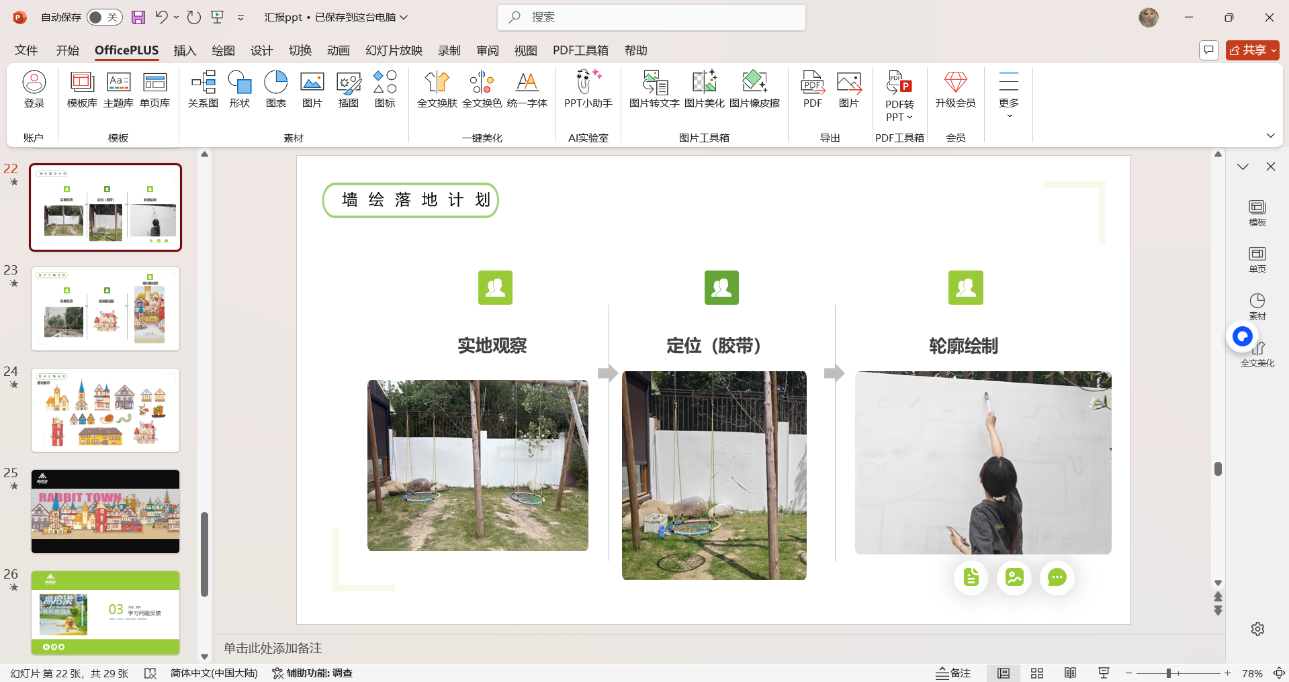The width and height of the screenshot is (1289, 682).
Task: Click the 关系图 diagram icon
Action: point(203,89)
